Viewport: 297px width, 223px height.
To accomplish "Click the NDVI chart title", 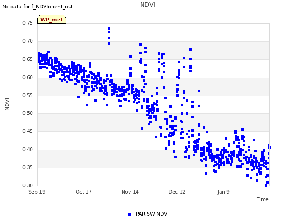I will pyautogui.click(x=148, y=5).
